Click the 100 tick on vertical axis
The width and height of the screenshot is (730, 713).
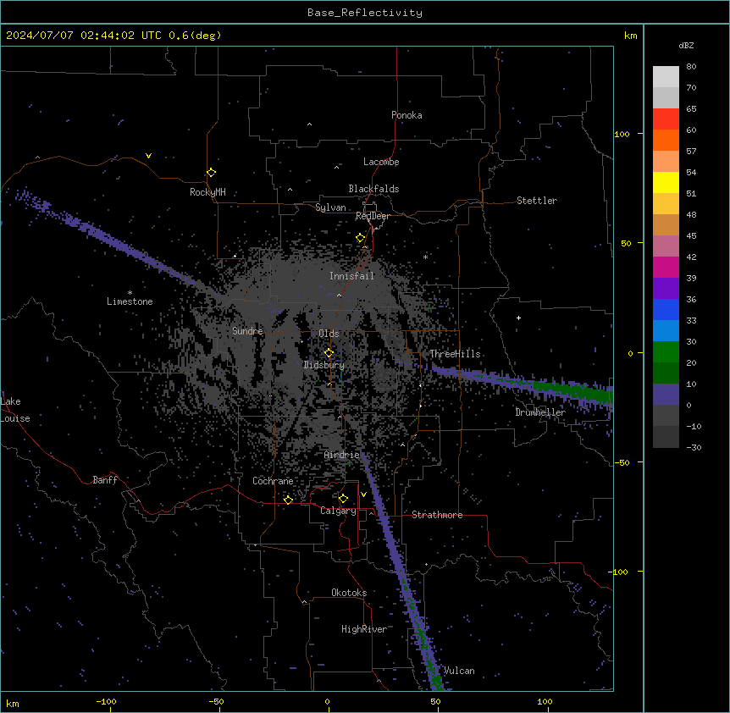coord(622,134)
